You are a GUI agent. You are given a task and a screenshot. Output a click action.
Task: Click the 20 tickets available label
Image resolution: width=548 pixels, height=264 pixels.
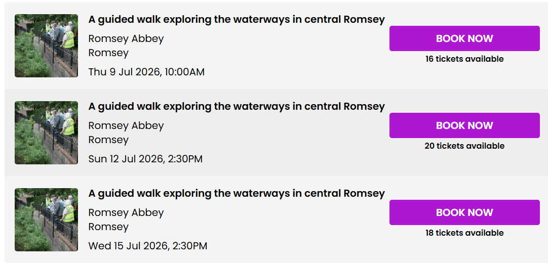464,146
